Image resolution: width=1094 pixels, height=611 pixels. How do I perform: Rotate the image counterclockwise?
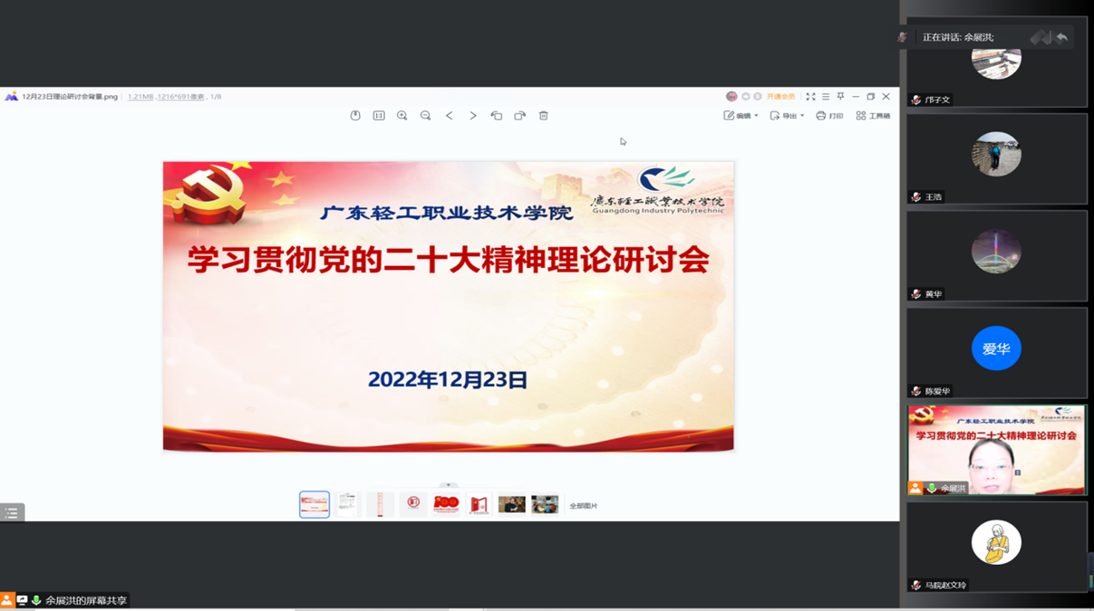tap(497, 116)
